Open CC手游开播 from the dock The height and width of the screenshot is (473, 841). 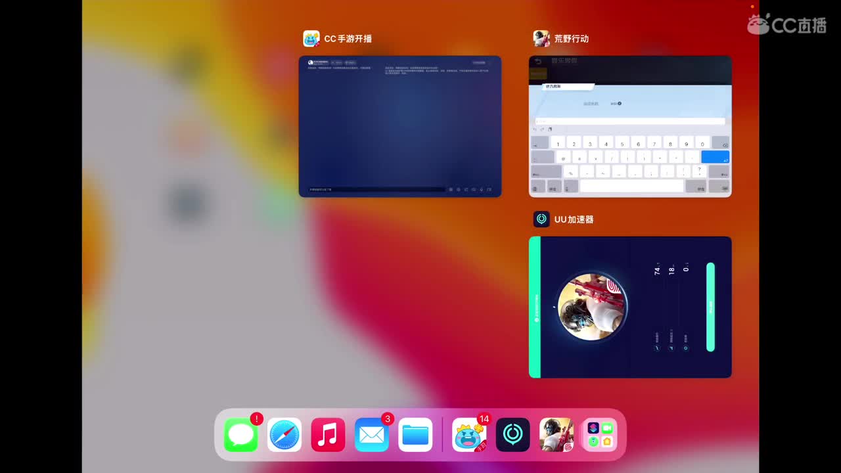[x=468, y=434]
